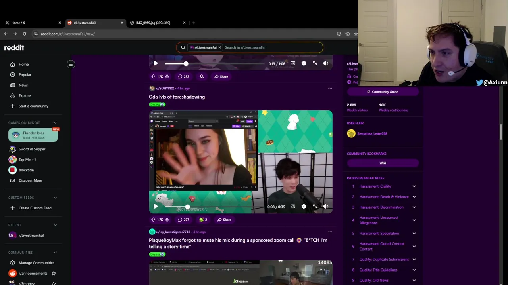Share the top video post
The image size is (508, 285).
click(221, 76)
